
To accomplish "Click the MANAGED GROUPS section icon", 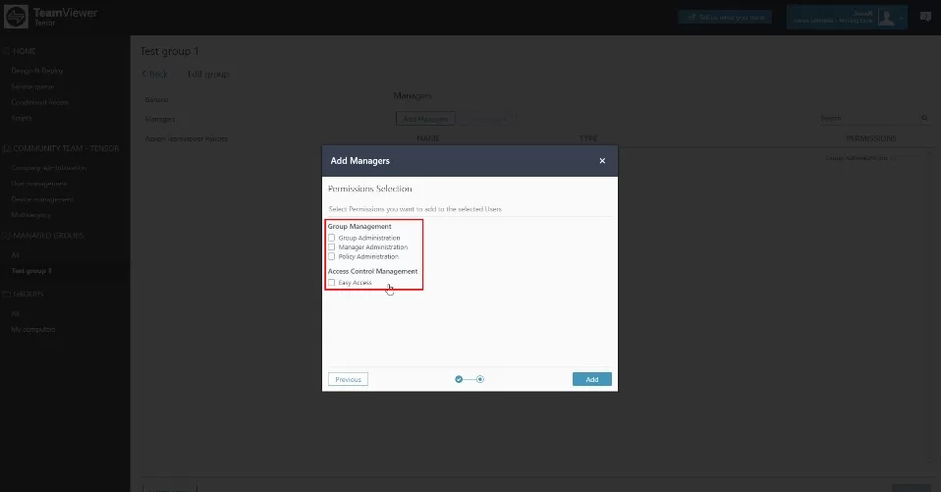I will 7,236.
